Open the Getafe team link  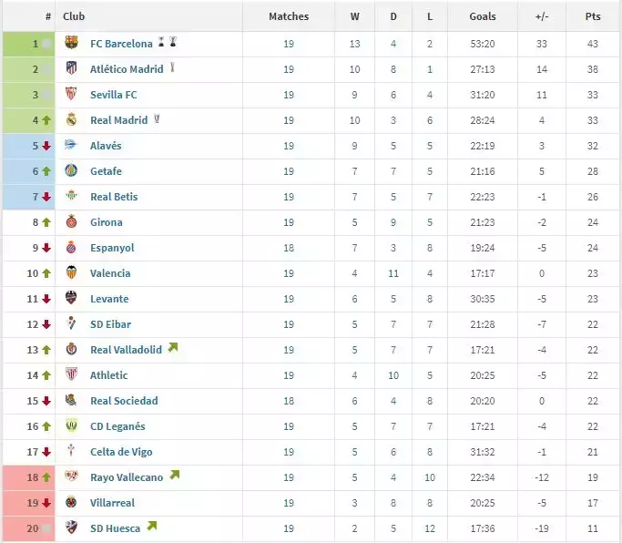(x=106, y=171)
